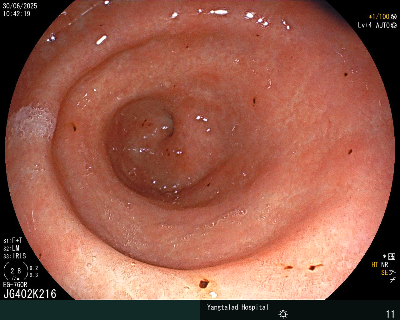Click the date 30/06/2025
400x320 pixels.
click(20, 6)
